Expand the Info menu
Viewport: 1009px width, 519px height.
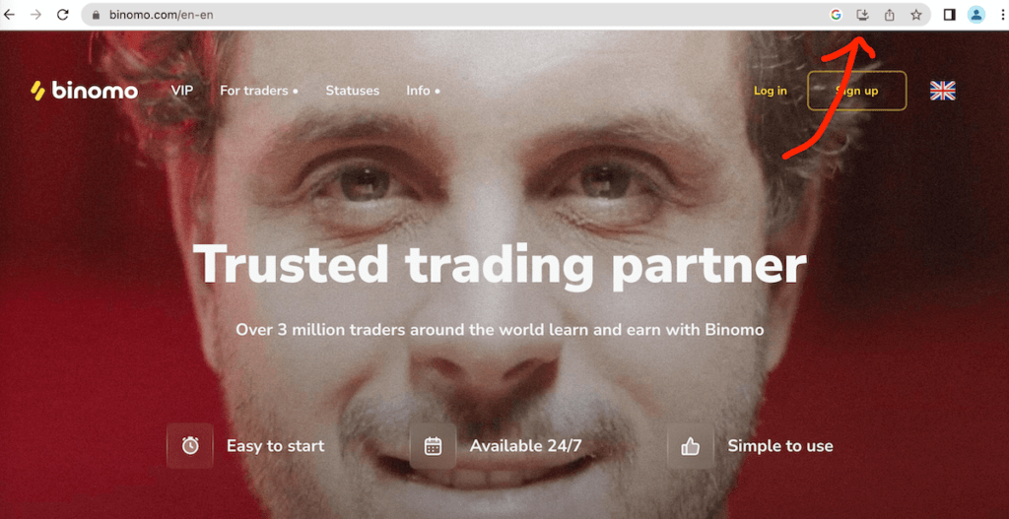(423, 91)
